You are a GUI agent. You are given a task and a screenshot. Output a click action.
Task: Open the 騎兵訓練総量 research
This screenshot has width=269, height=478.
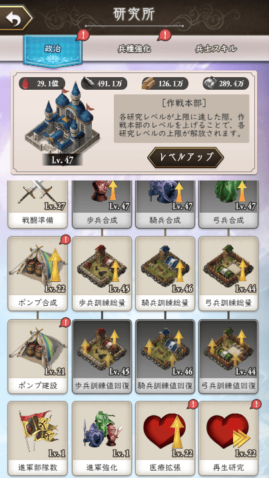coord(165,273)
